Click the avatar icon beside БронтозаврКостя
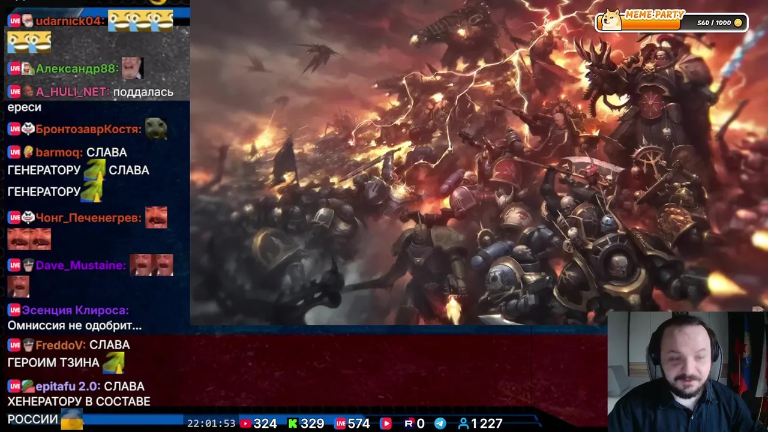Screen dimensions: 768x432 [28, 129]
